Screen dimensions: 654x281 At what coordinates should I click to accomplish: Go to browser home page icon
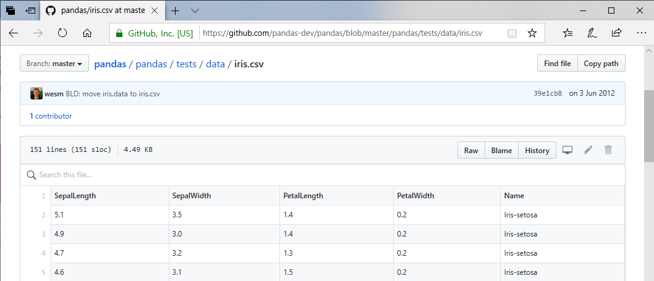pyautogui.click(x=87, y=33)
